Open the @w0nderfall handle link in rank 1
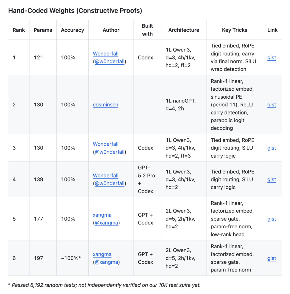Image resolution: width=290 pixels, height=294 pixels. 110,61
